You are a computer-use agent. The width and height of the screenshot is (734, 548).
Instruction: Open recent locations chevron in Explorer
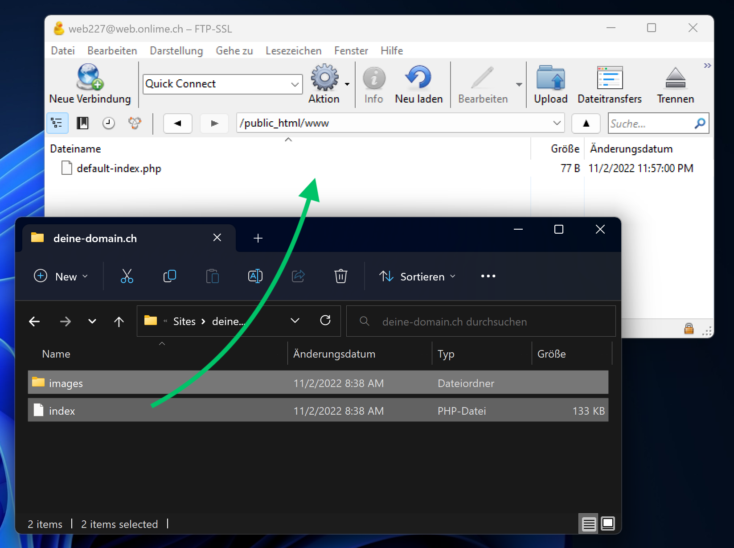click(92, 321)
